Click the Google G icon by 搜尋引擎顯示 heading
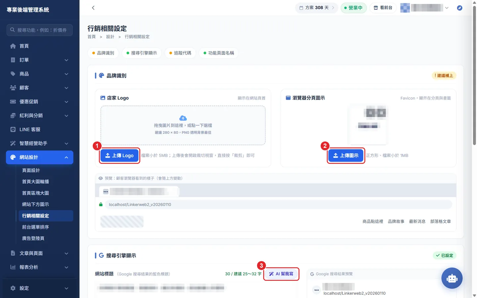The image size is (477, 298). [x=101, y=255]
